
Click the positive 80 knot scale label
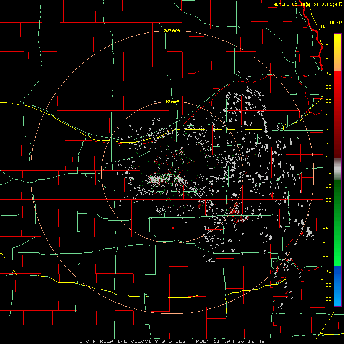328,58
